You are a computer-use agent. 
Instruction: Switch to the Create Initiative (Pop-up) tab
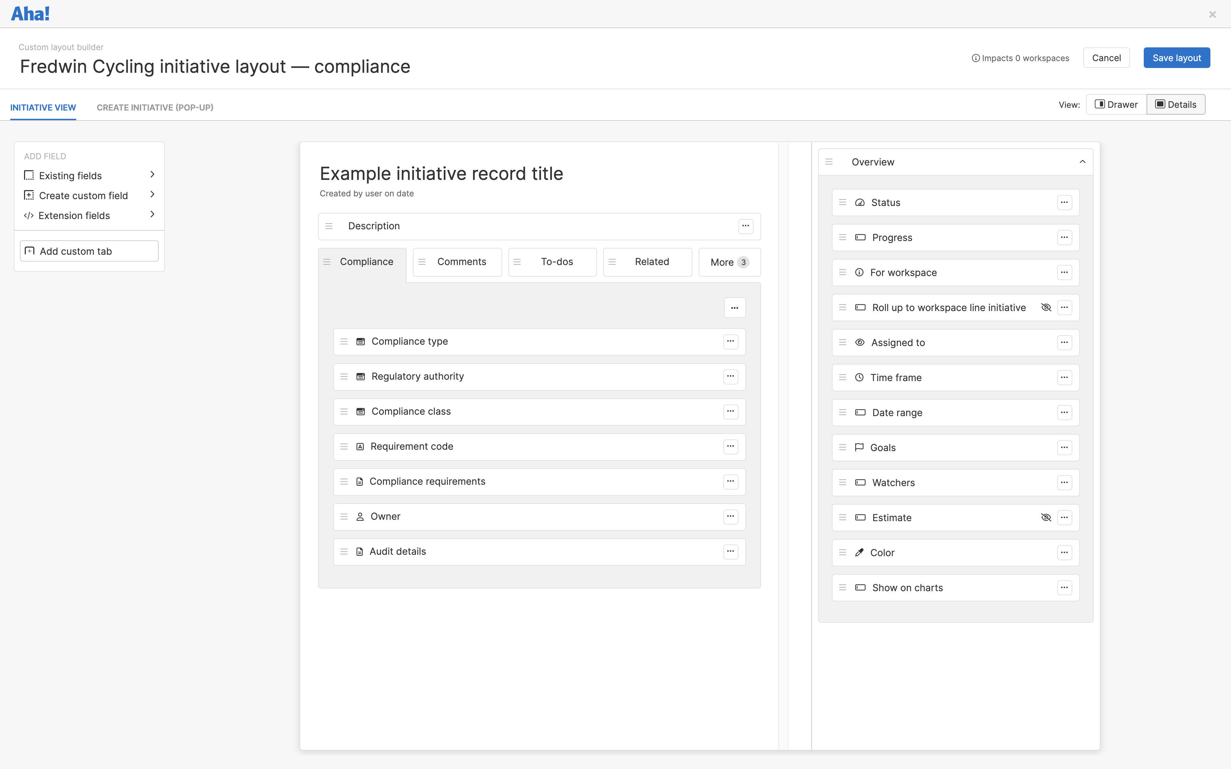pyautogui.click(x=155, y=107)
